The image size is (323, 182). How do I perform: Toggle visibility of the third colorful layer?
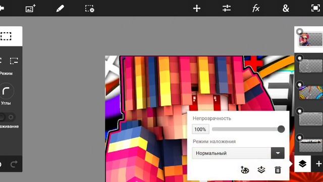(299, 84)
